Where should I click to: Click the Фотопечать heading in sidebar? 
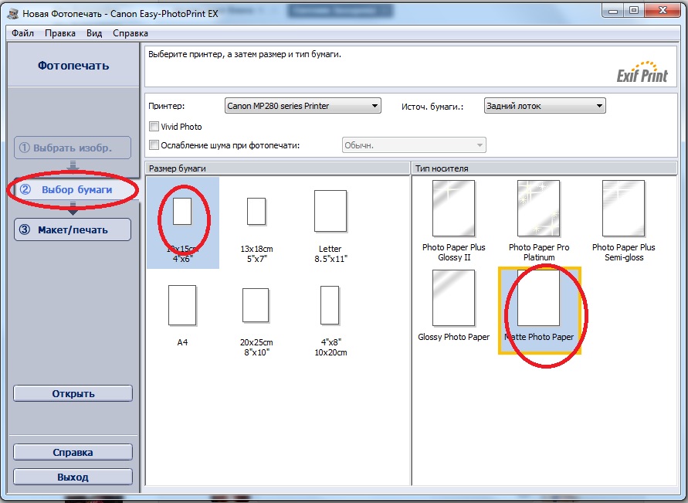click(73, 66)
